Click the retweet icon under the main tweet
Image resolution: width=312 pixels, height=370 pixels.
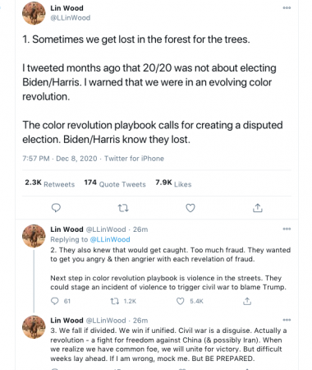(123, 208)
